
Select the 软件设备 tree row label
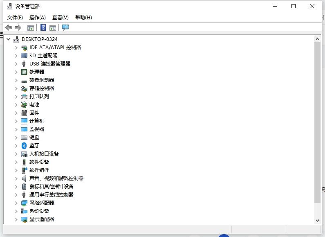click(39, 162)
